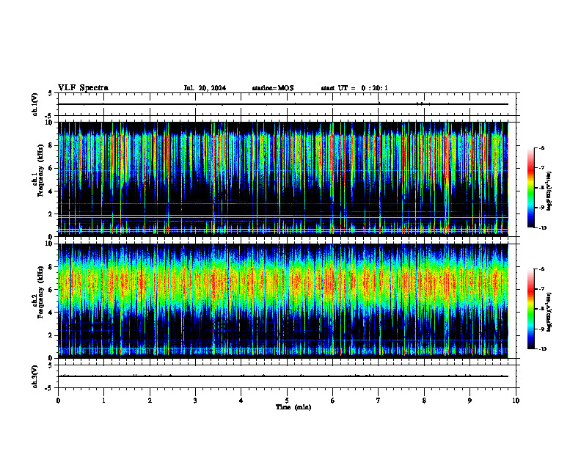Click tick label "2" on the time axis
This screenshot has height=449, width=581.
[x=150, y=401]
